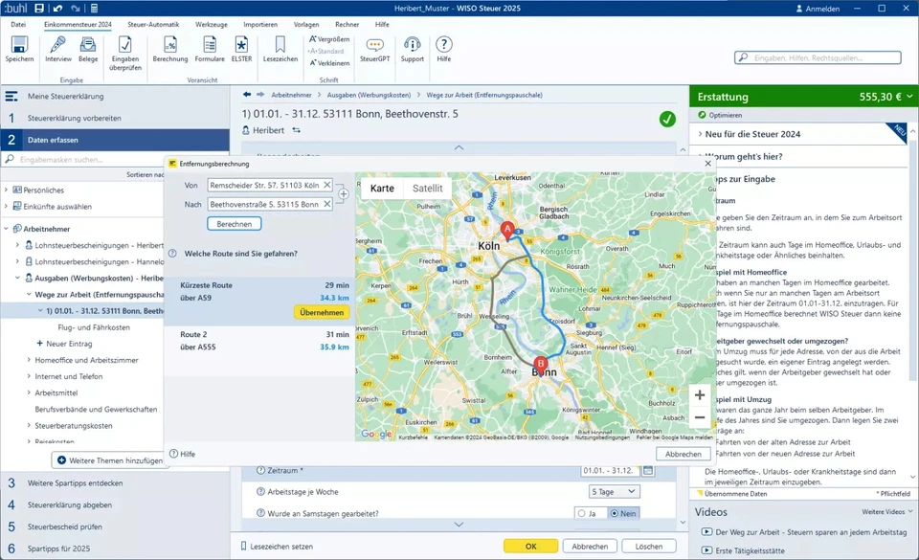This screenshot has height=560, width=919.
Task: Expand Homeoffice und Arbeitszimmer tree item
Action: tap(29, 360)
